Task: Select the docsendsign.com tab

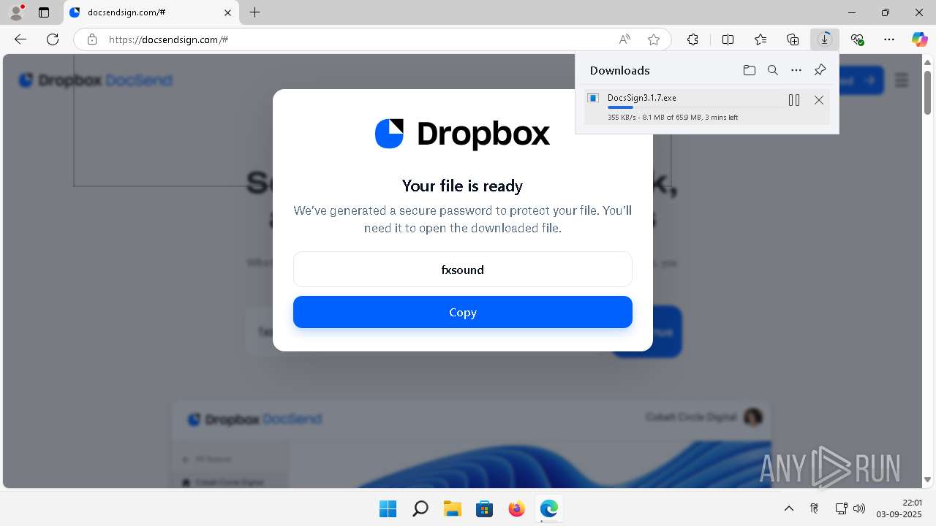Action: point(151,12)
